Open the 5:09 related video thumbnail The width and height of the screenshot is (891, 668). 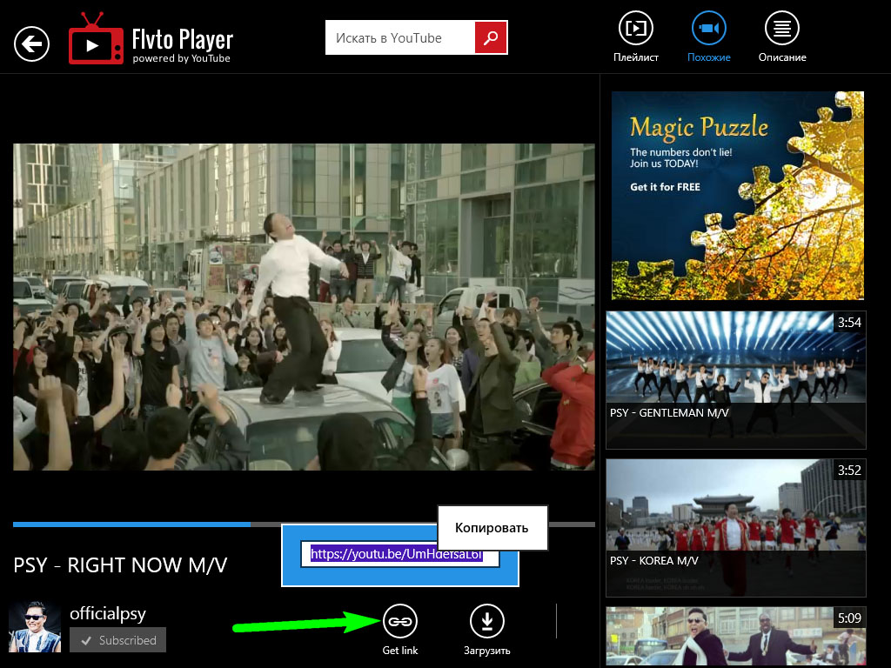[736, 637]
